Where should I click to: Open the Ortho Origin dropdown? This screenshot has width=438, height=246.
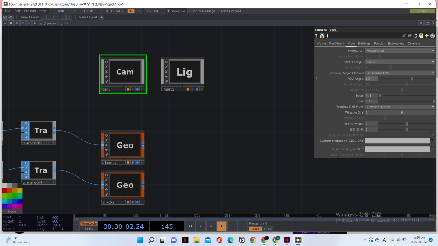pos(400,62)
